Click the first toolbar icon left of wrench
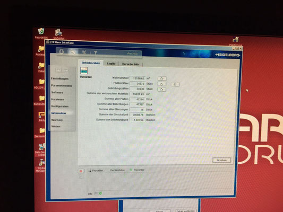The height and width of the screenshot is (212, 283). [x=62, y=51]
